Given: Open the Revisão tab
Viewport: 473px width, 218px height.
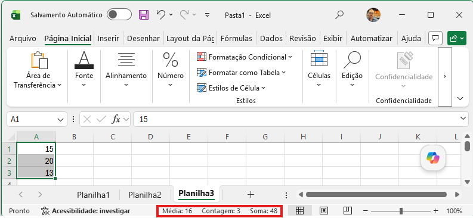Looking at the screenshot, I should pos(302,39).
